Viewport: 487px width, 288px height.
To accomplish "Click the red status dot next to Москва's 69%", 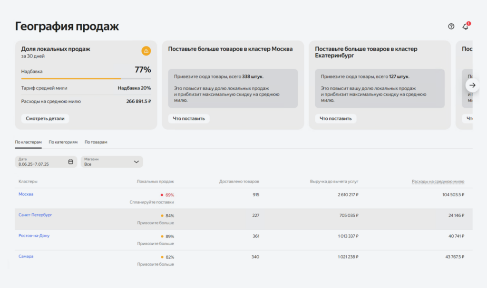I will 161,194.
